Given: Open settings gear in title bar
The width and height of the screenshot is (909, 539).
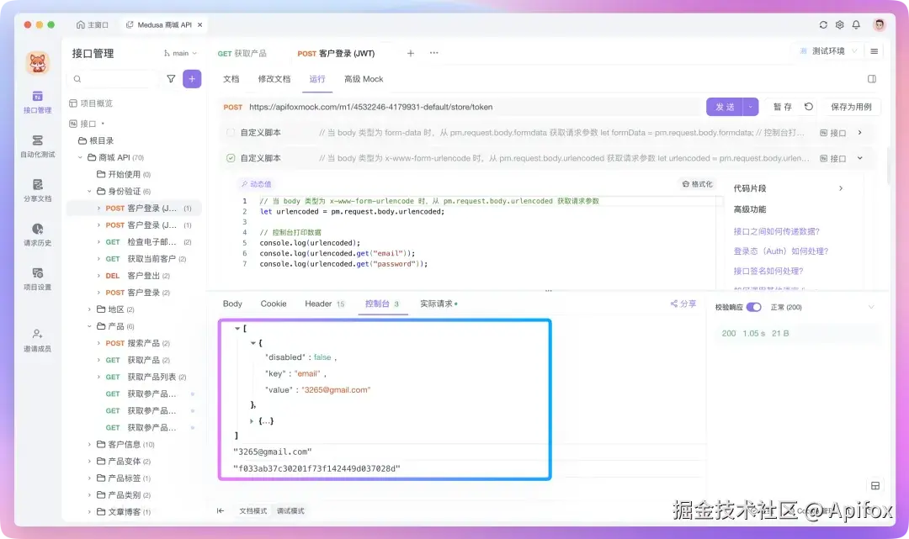Looking at the screenshot, I should 839,25.
